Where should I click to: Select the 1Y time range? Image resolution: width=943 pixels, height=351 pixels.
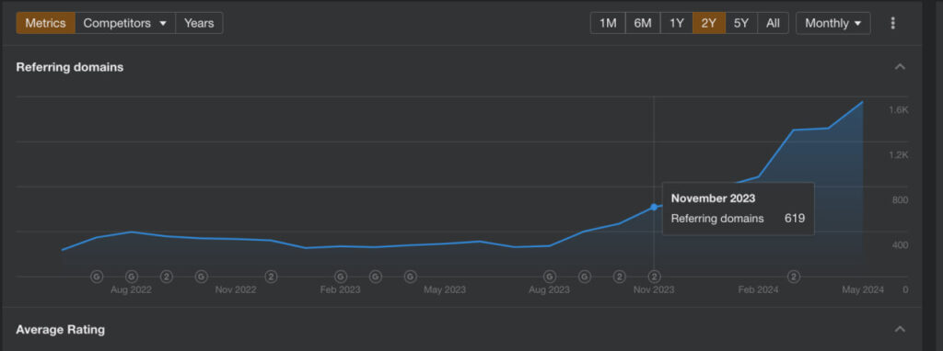point(677,23)
